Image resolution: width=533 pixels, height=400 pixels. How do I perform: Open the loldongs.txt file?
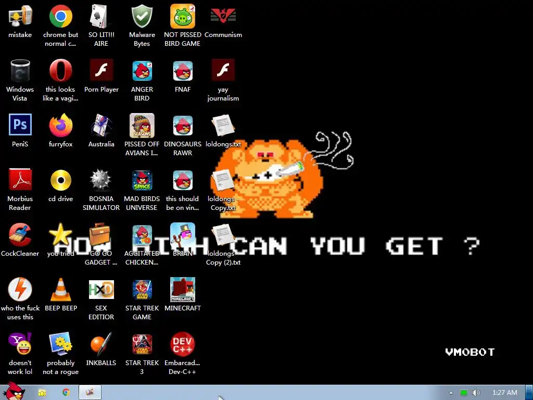[x=223, y=125]
